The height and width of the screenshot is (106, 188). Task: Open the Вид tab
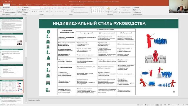pyautogui.click(x=66, y=5)
